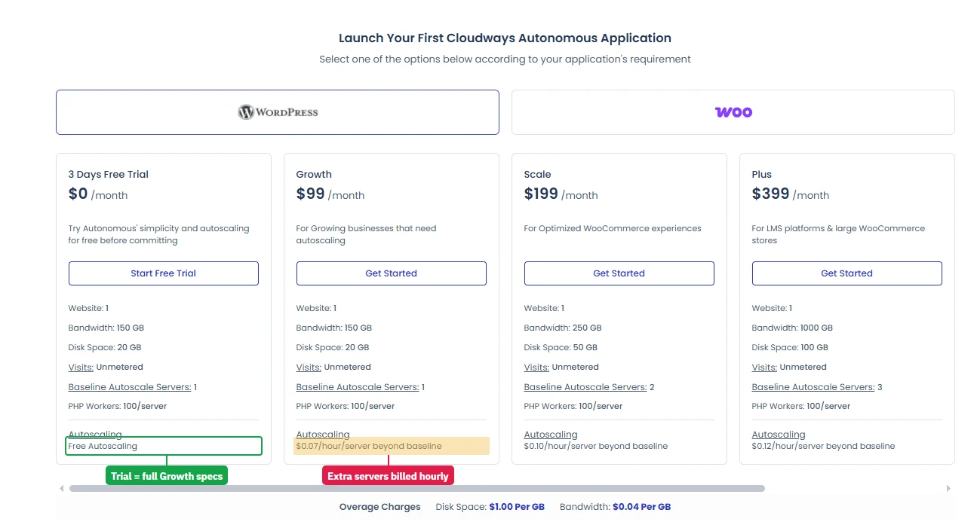Click Get Started in the Growth plan
The height and width of the screenshot is (531, 977).
(x=392, y=273)
